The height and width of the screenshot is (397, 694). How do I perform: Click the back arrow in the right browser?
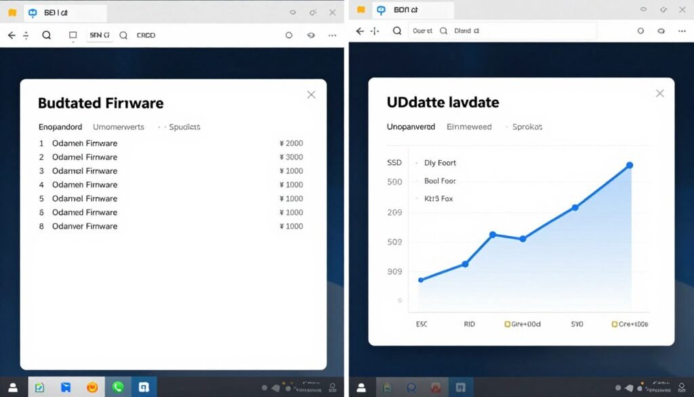click(x=359, y=31)
